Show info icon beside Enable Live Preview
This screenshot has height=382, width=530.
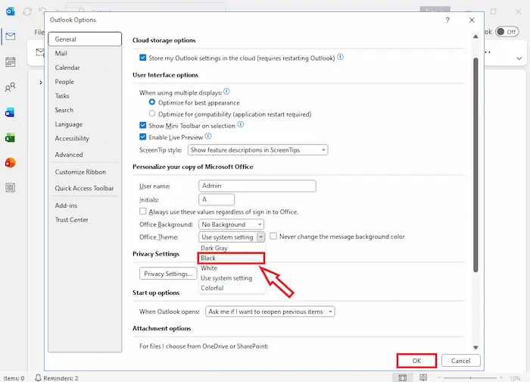208,136
